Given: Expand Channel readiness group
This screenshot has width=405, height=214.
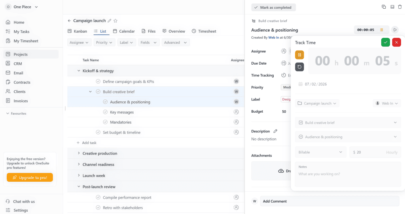Looking at the screenshot, I should click(79, 164).
